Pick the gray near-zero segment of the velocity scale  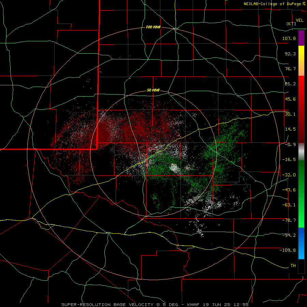[301, 152]
